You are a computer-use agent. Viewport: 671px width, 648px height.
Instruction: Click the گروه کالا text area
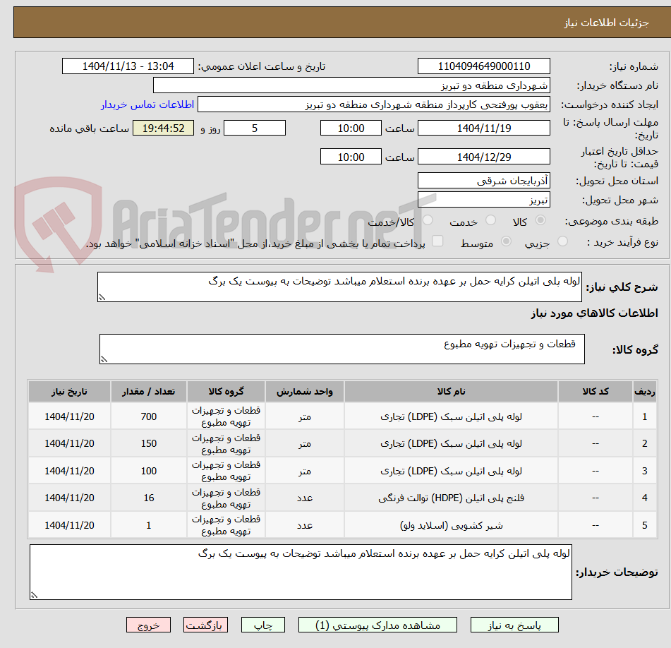[x=342, y=349]
